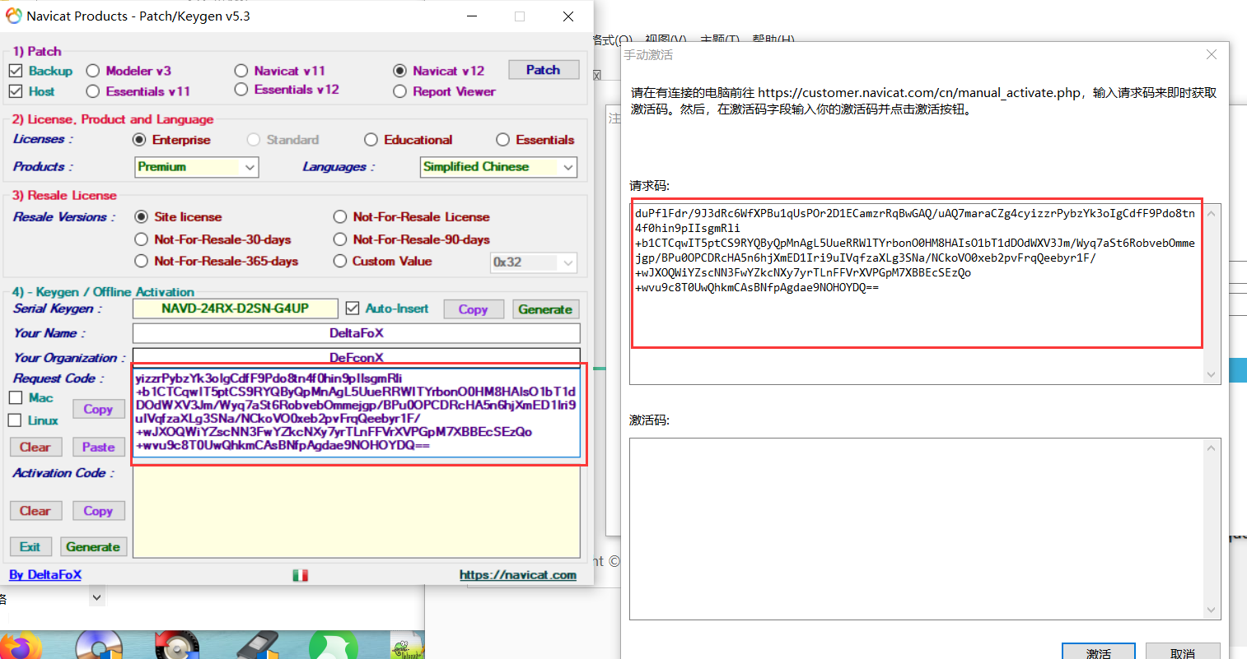
Task: Choose the Educational license radio
Action: (371, 140)
